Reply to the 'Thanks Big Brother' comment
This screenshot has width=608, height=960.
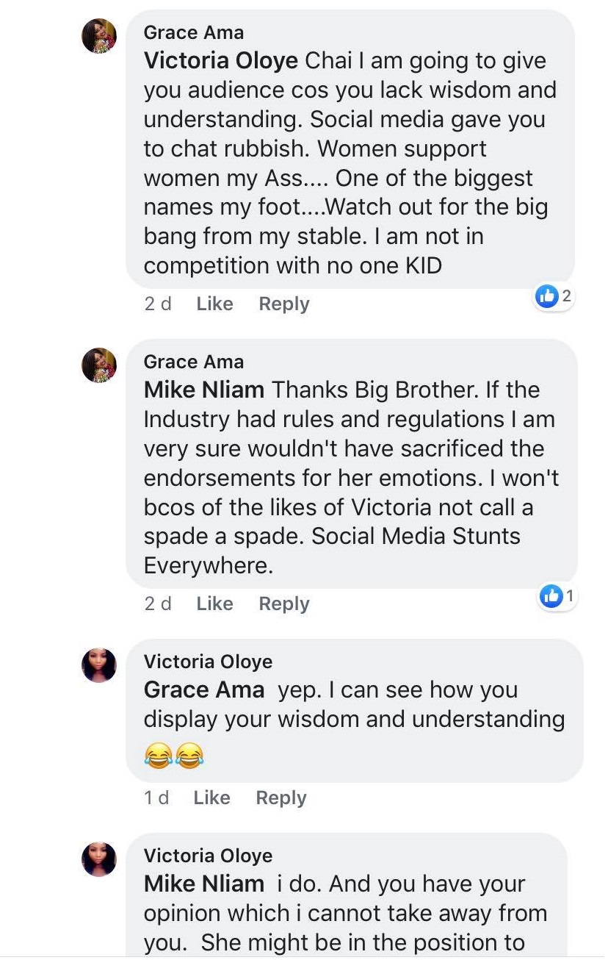284,603
